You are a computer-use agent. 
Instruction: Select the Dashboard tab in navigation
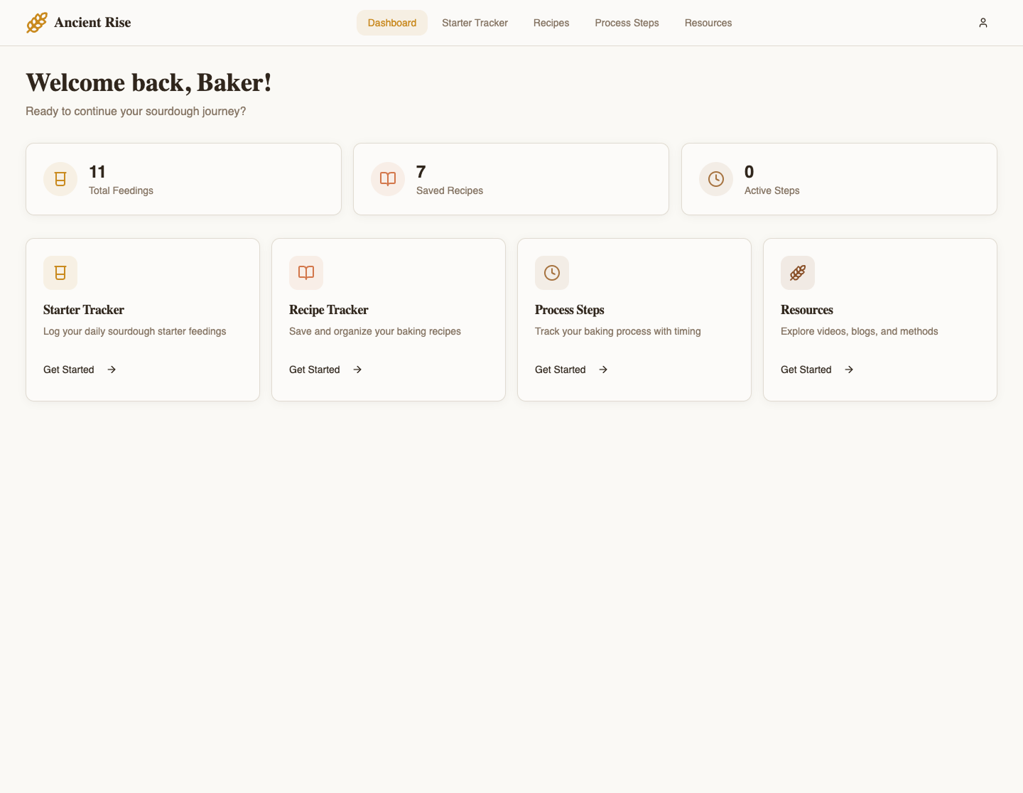tap(392, 23)
